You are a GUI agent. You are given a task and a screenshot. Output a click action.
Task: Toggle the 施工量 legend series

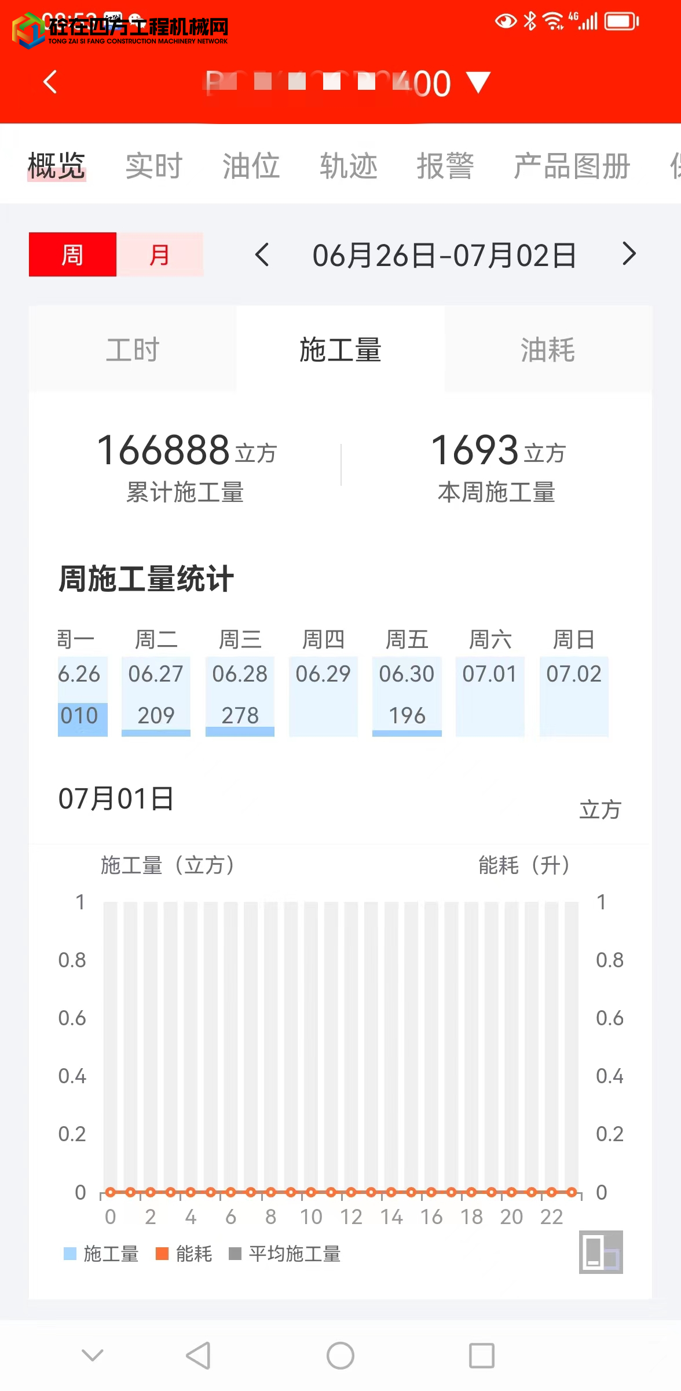(x=101, y=1254)
